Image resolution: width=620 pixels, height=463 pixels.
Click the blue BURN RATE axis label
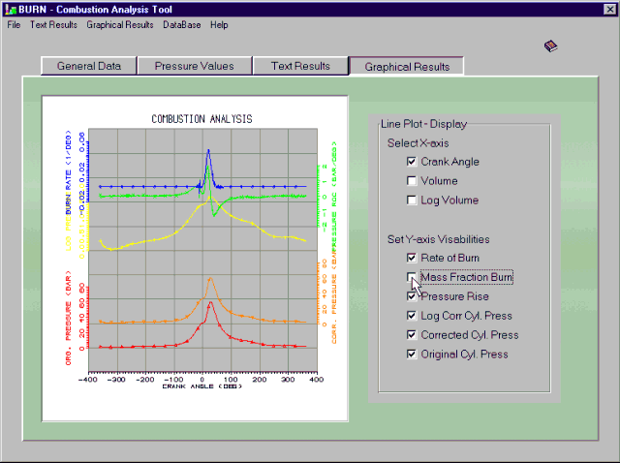click(x=69, y=172)
